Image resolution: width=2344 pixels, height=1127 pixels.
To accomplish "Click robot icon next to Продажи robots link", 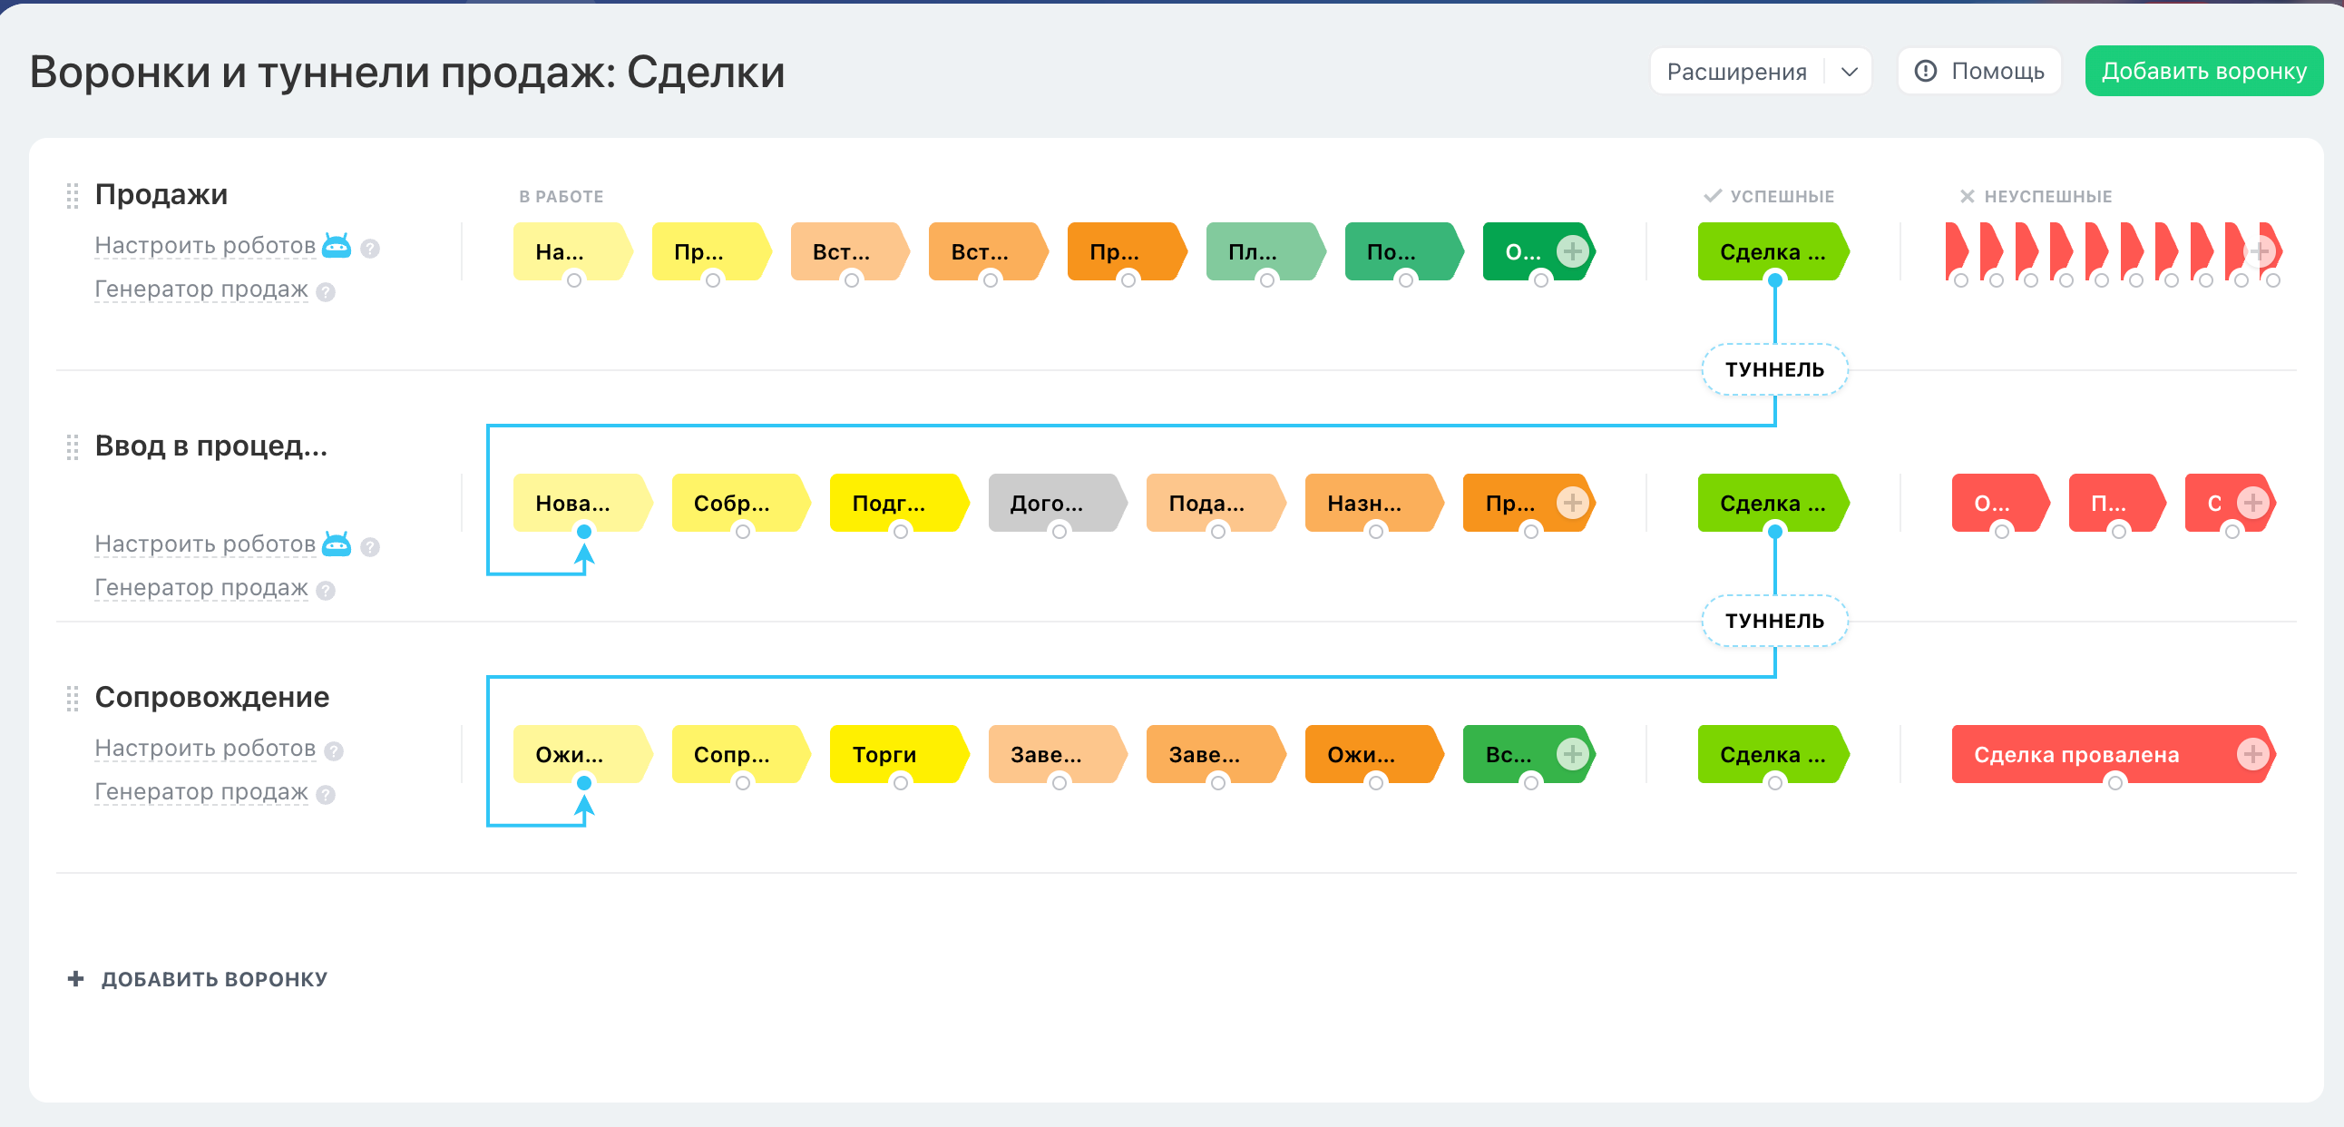I will (x=337, y=246).
